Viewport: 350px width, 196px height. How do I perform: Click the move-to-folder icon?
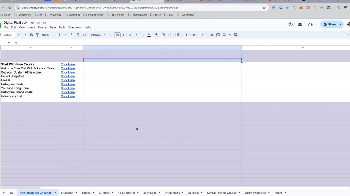(39, 23)
